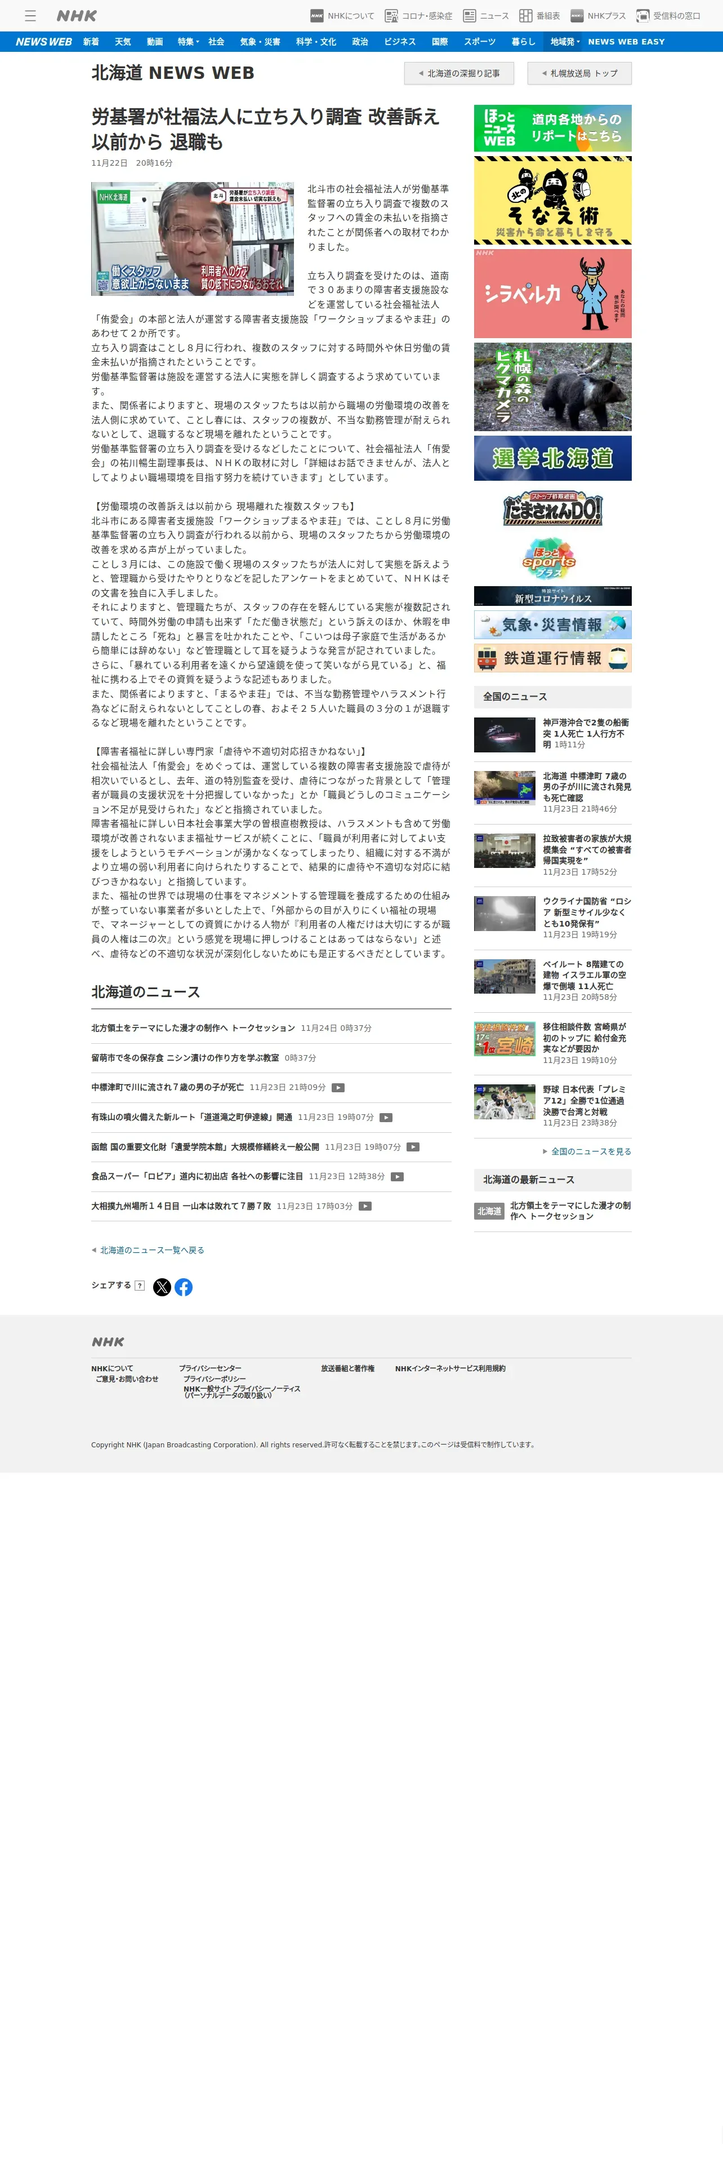Open 神戸港沖合で2隻の船衝突 news item

(x=552, y=734)
